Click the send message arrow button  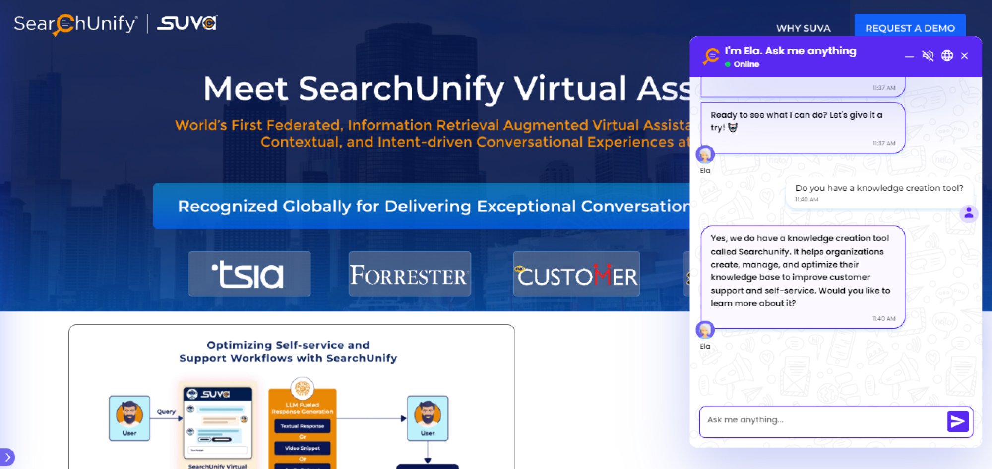click(958, 421)
